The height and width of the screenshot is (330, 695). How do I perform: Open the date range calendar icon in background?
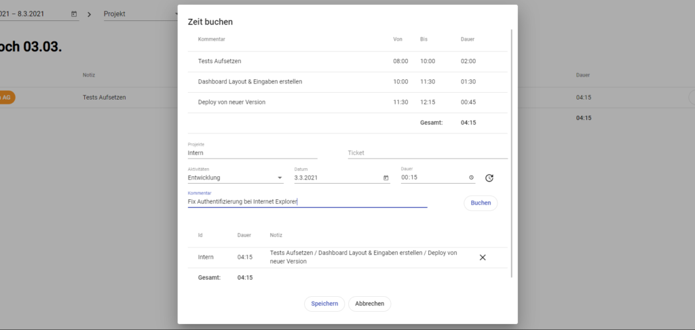(74, 14)
